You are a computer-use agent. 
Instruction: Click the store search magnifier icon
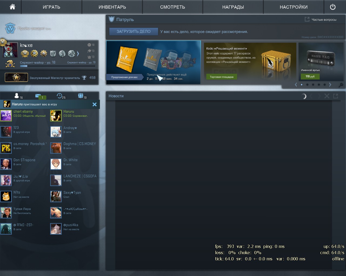(341, 85)
